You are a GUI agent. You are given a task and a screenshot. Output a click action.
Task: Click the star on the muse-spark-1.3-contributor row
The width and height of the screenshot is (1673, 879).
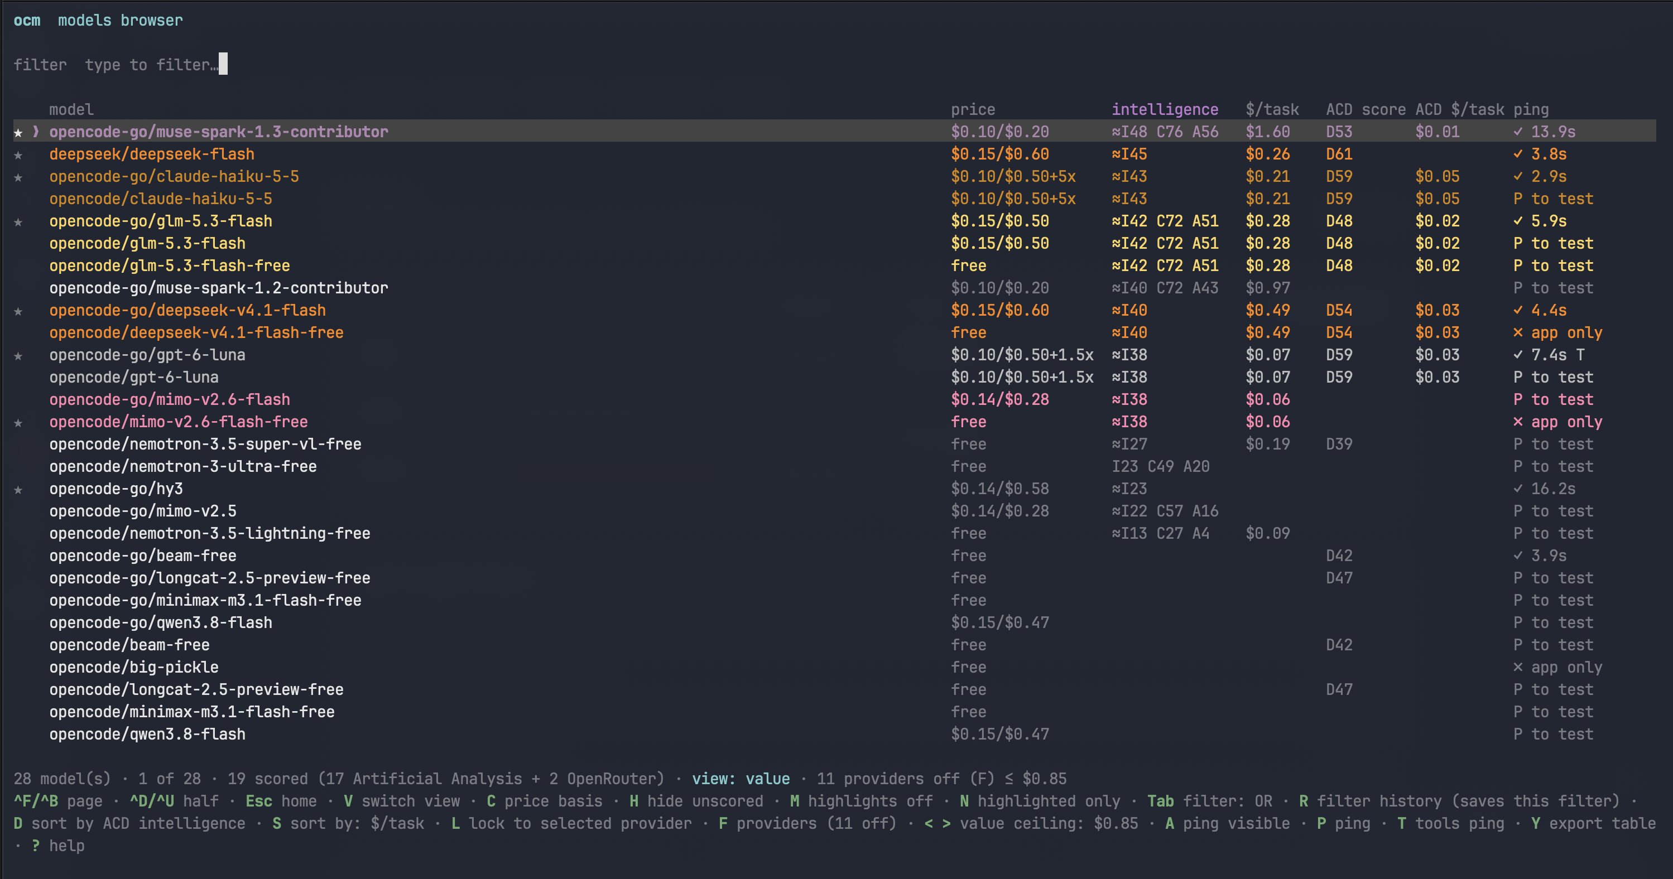click(x=18, y=132)
